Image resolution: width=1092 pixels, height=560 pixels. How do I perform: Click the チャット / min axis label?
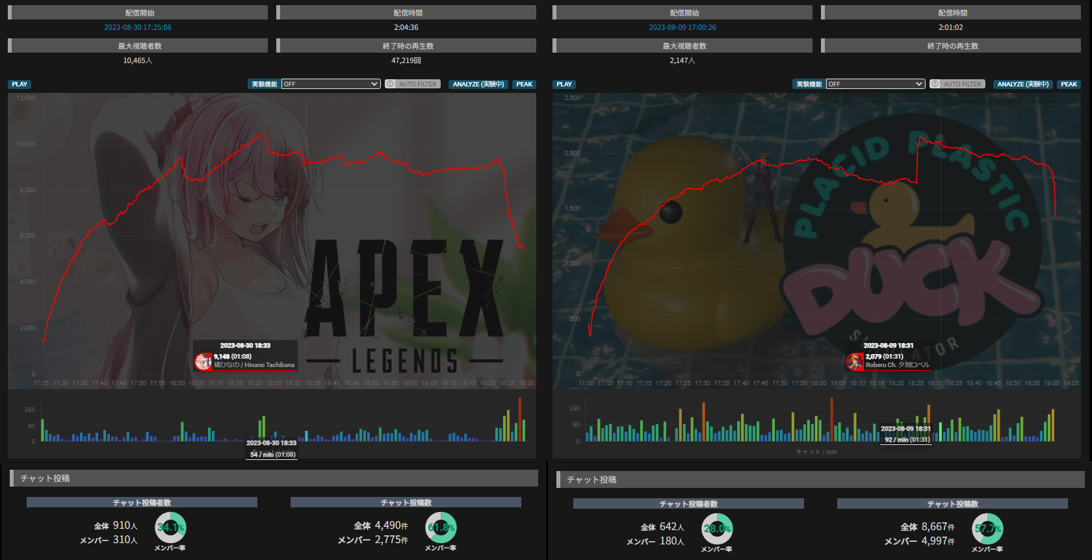click(x=817, y=452)
